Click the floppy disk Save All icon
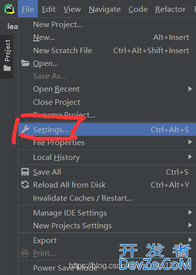Screen dimensions: 196x275 pyautogui.click(x=25, y=172)
